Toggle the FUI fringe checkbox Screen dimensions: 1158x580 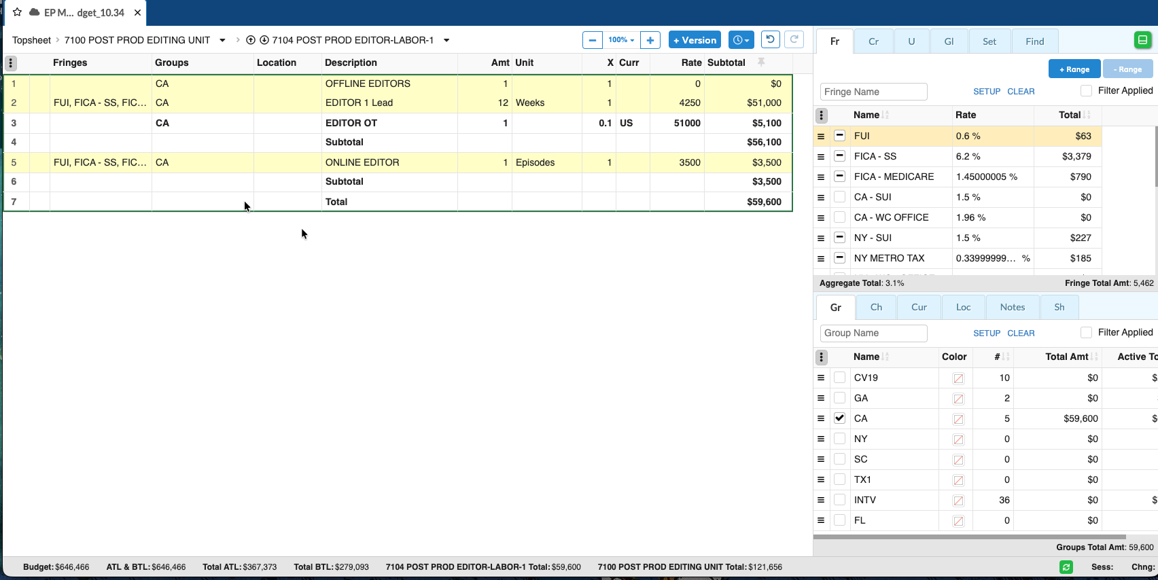[840, 135]
